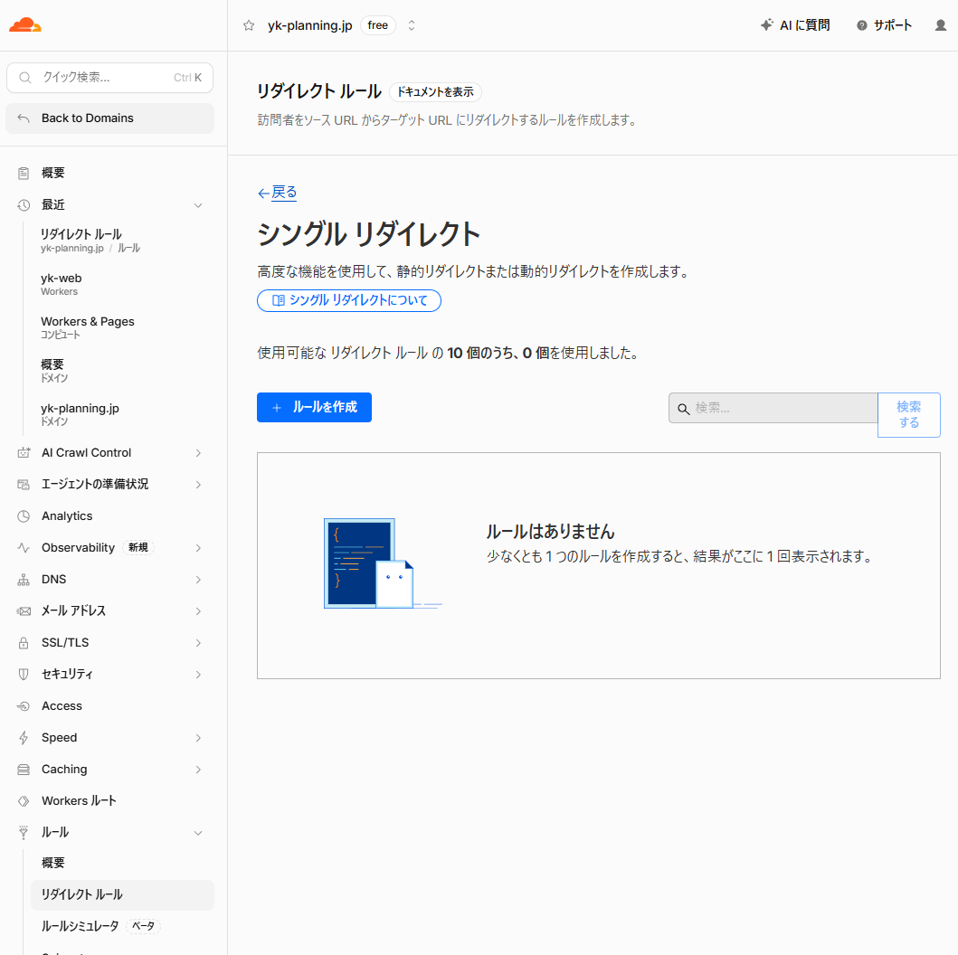This screenshot has height=955, width=958.
Task: Open recent 概要 ドメイン entry
Action: coord(53,371)
